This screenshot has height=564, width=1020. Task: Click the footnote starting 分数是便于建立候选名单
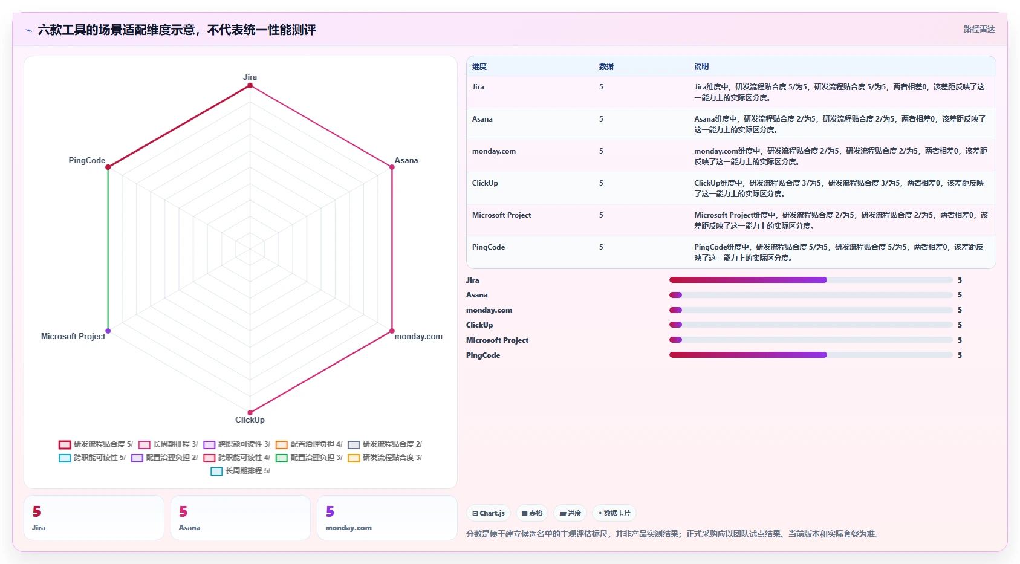[674, 534]
